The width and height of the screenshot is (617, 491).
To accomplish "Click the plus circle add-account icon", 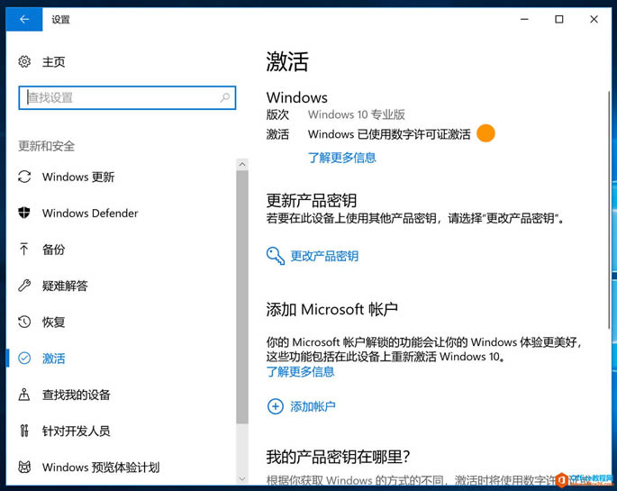I will [275, 406].
